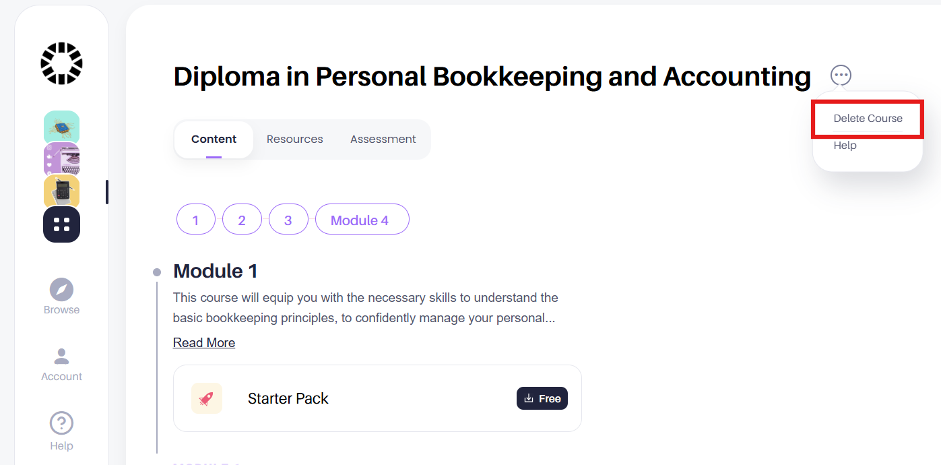
Task: Open Browse via the compass icon
Action: point(61,290)
